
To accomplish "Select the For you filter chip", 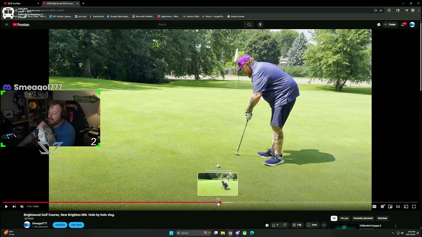I will [x=344, y=218].
